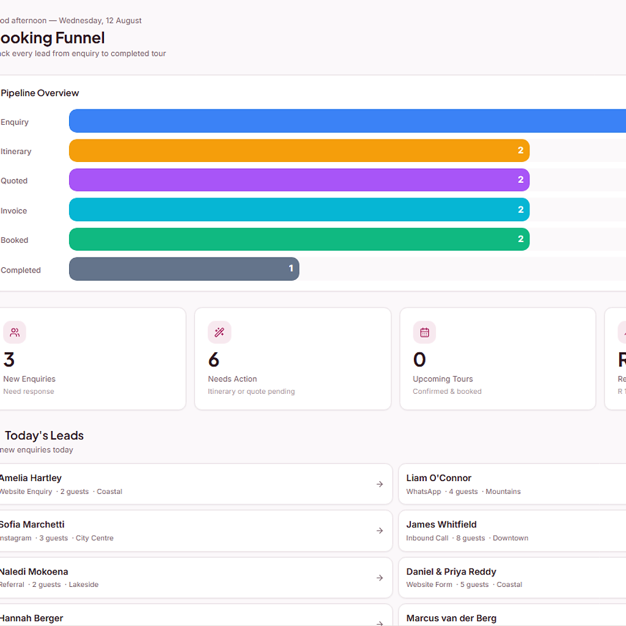Click the Today's Leads heading
The width and height of the screenshot is (626, 626).
tap(44, 435)
